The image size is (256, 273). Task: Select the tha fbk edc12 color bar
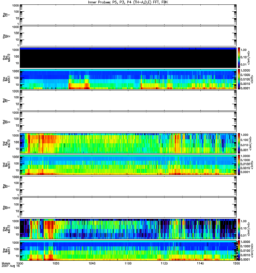[x=239, y=58]
